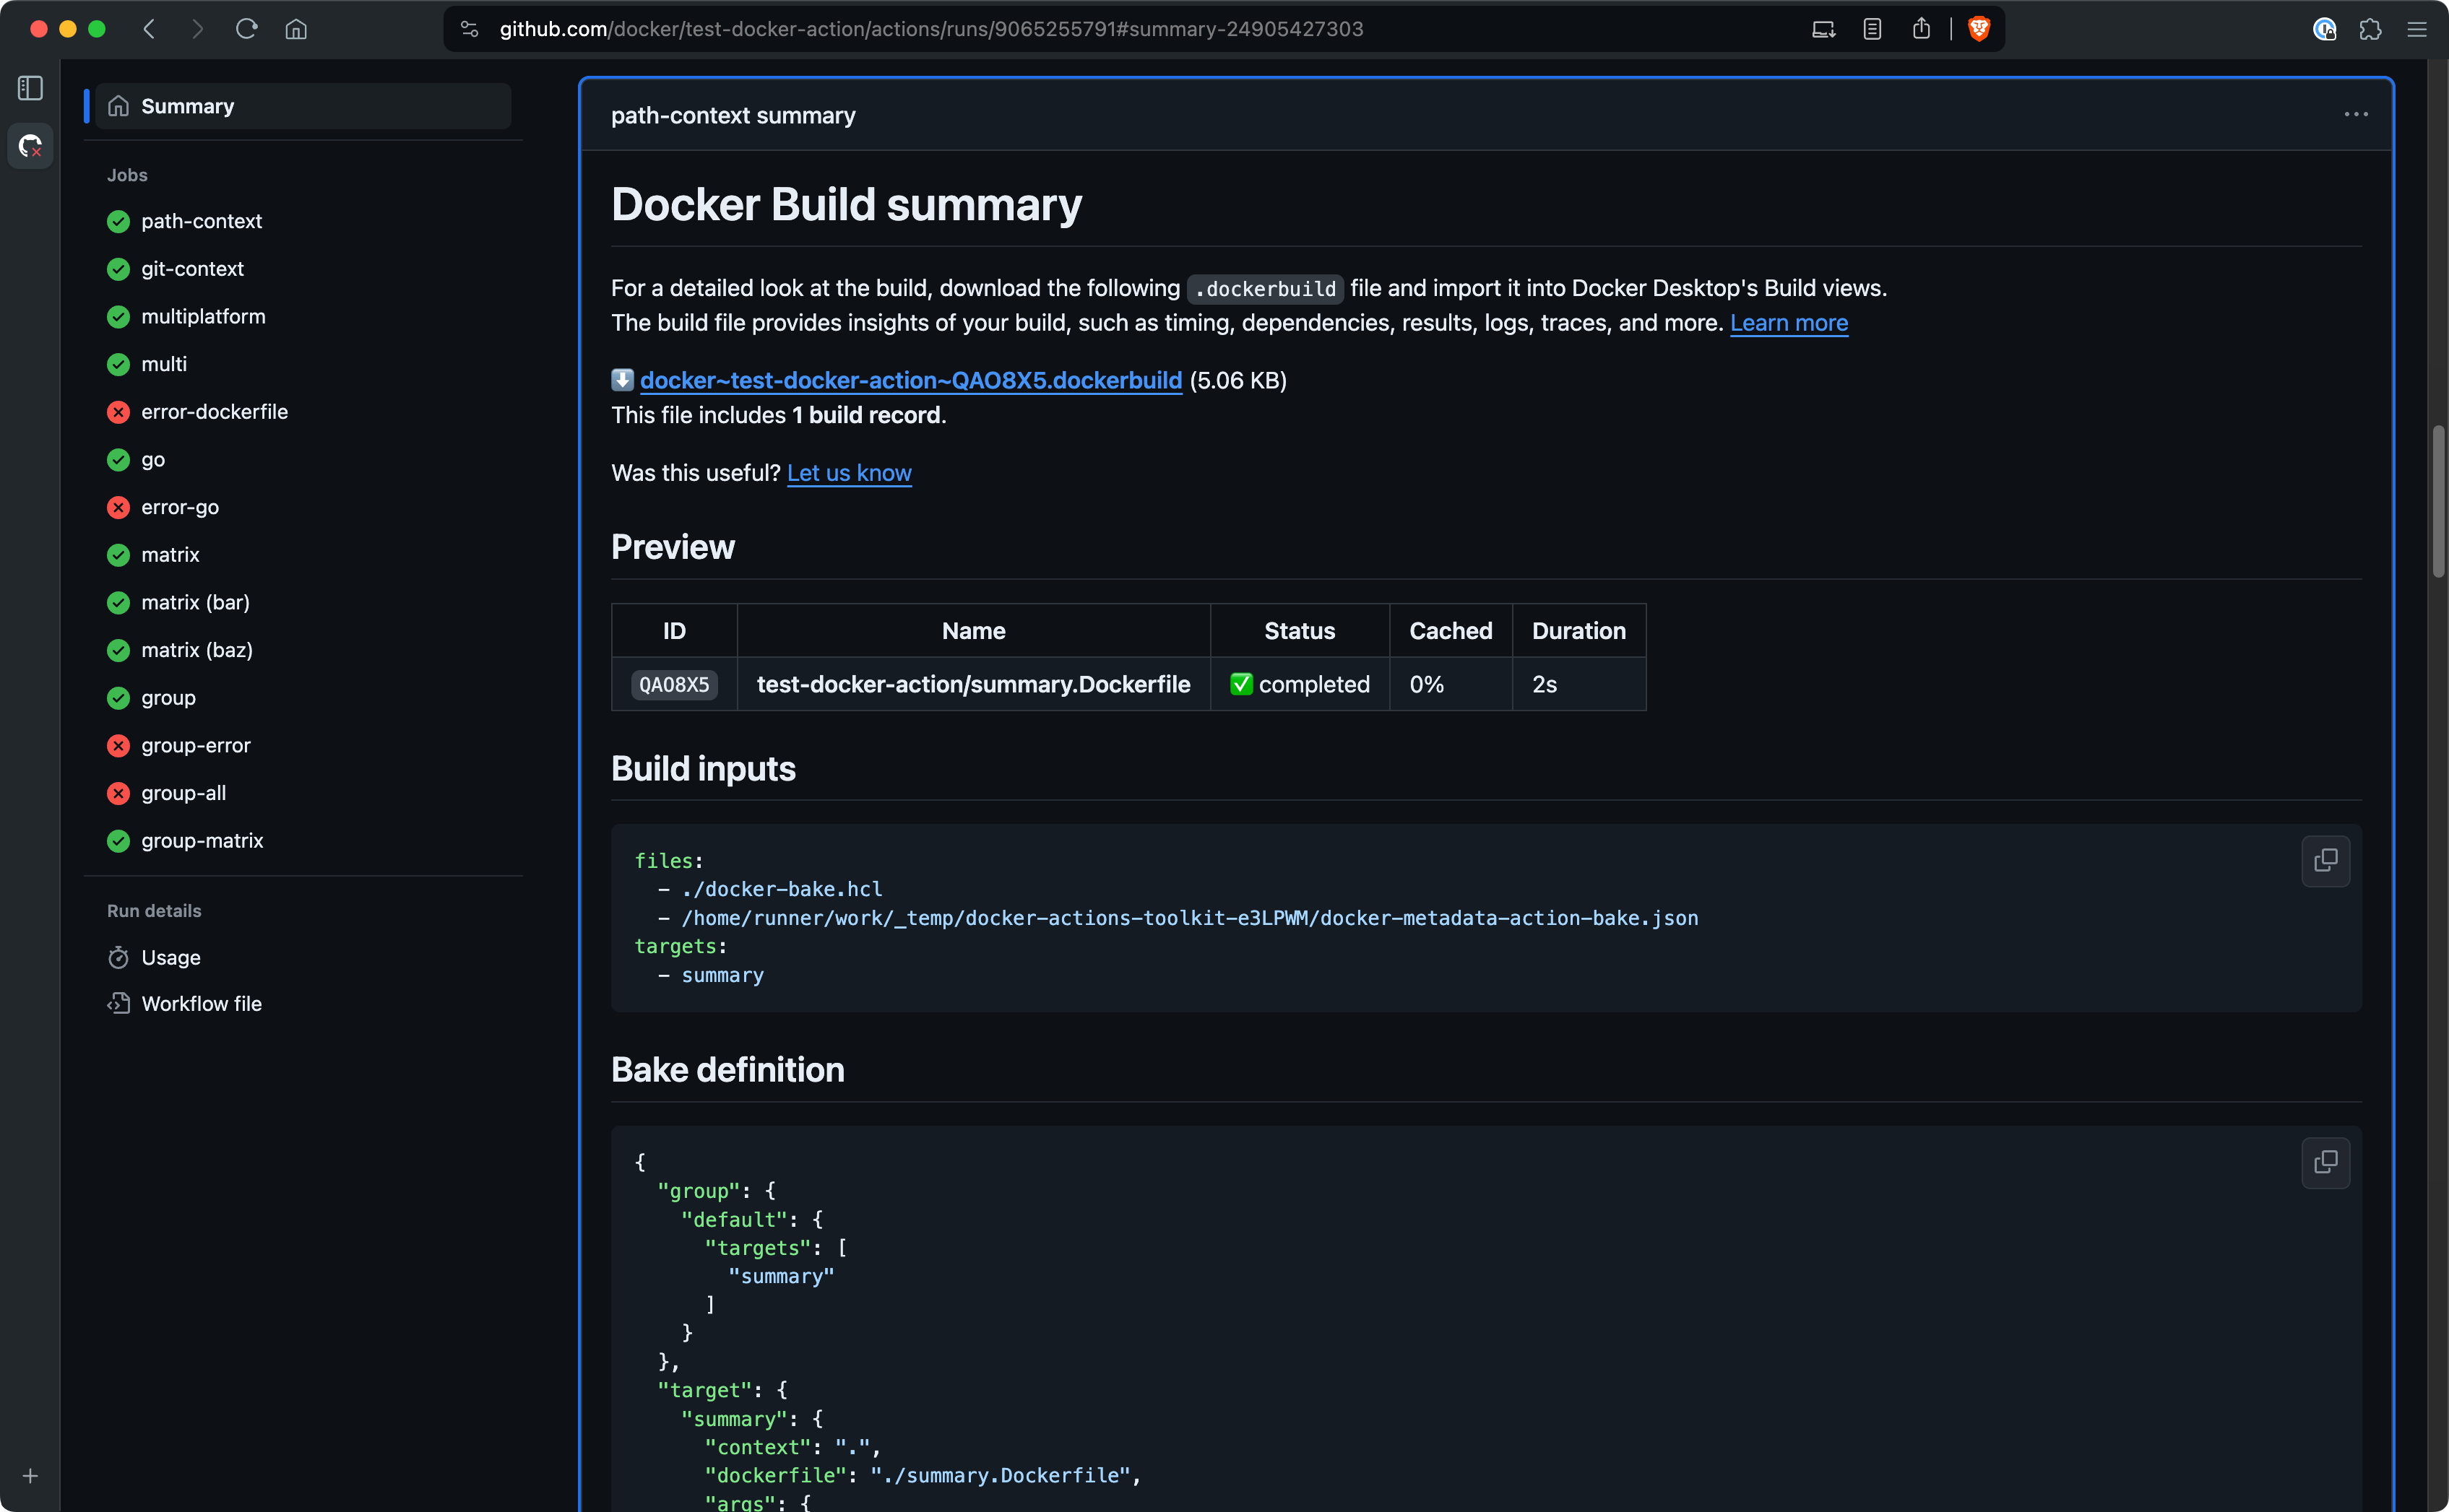Open the browser share icon
2449x1512 pixels.
[1921, 29]
